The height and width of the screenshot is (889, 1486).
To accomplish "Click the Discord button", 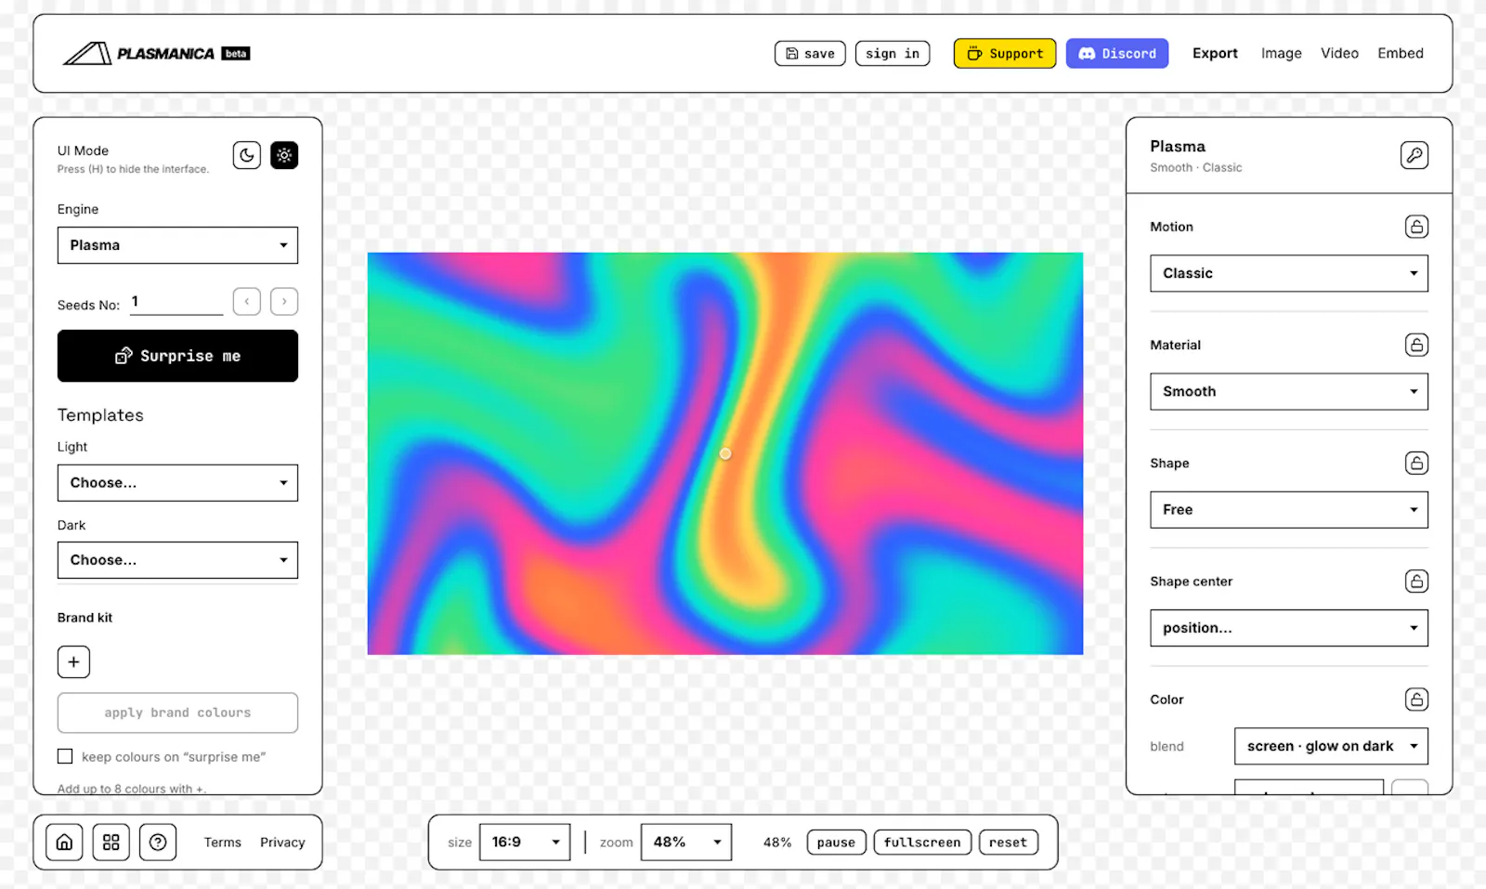I will [1117, 54].
